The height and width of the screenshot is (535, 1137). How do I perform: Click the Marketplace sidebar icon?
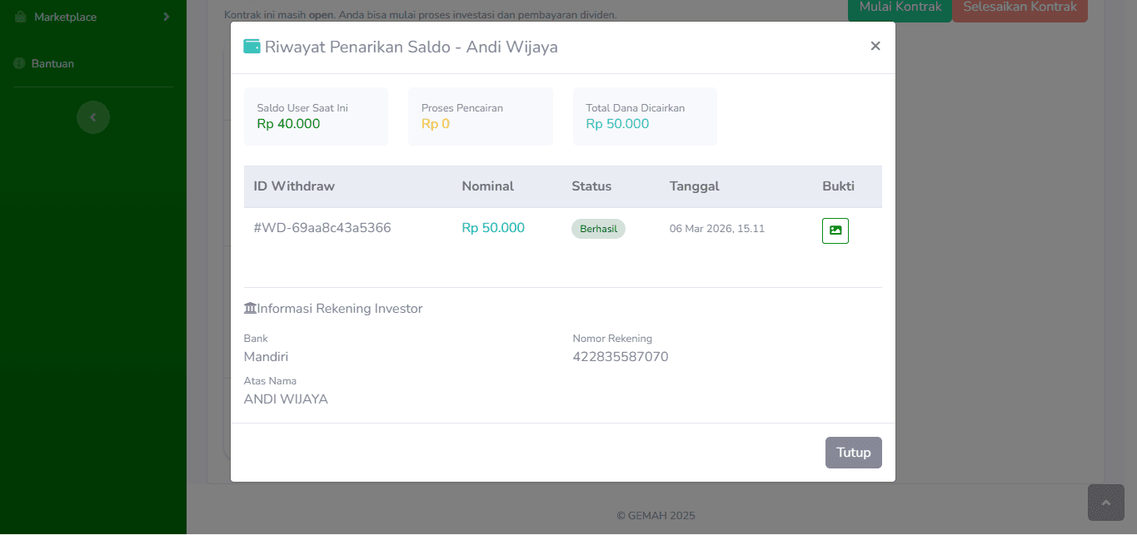(20, 17)
